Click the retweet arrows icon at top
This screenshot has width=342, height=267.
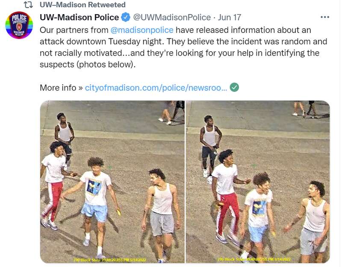click(28, 5)
